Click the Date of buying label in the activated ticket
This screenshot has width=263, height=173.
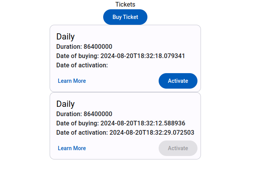coord(77,123)
